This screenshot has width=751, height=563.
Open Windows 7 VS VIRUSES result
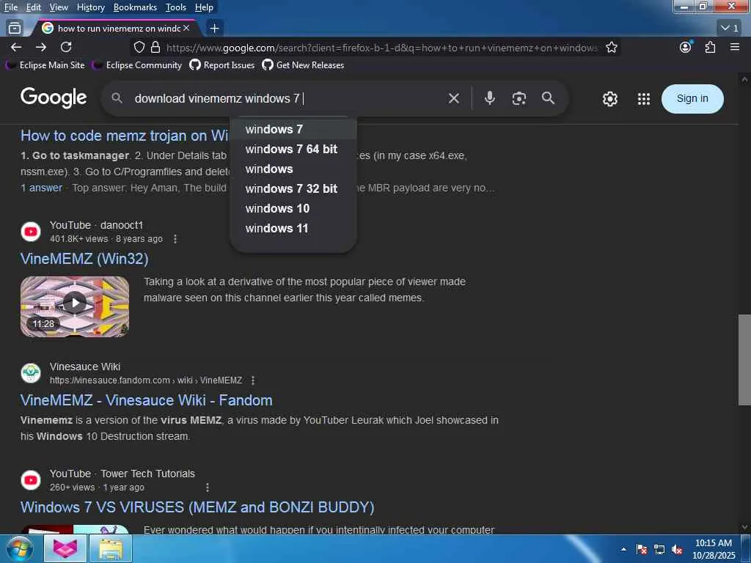tap(197, 507)
